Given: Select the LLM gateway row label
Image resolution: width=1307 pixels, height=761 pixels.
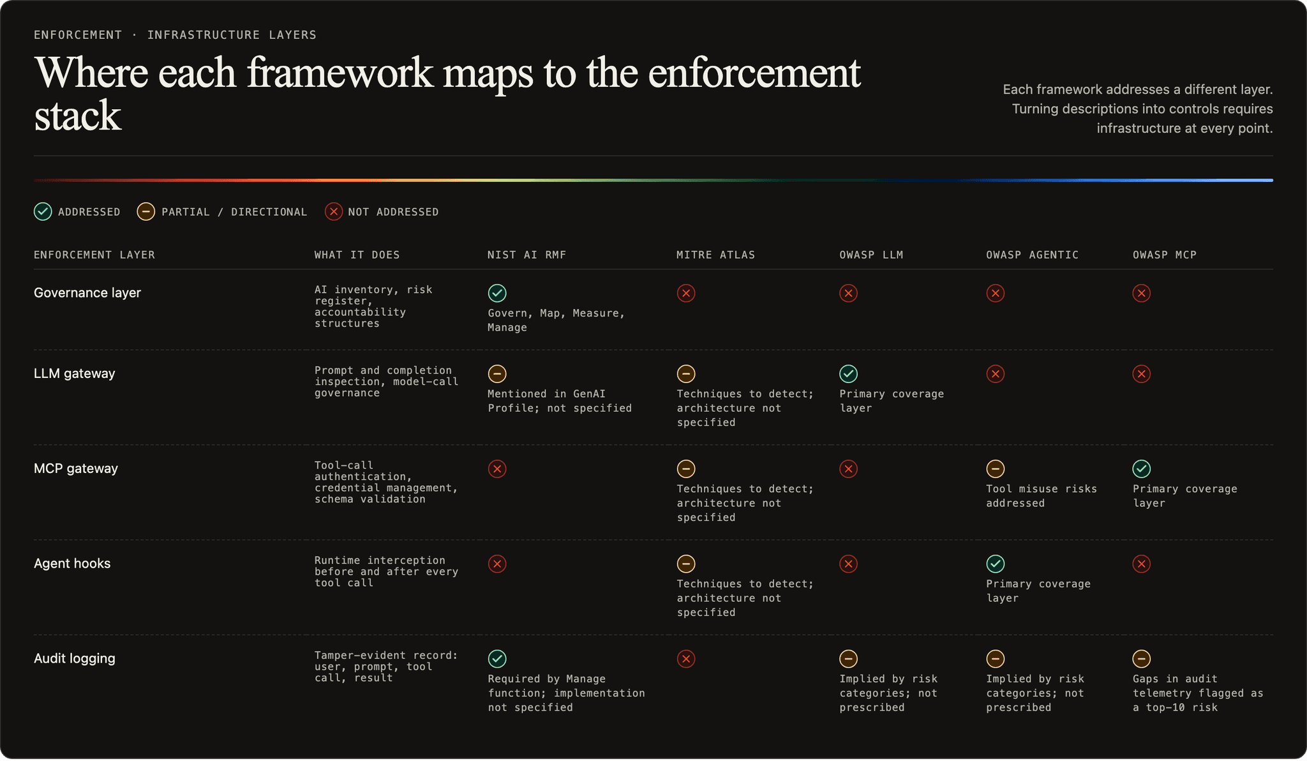Looking at the screenshot, I should click(x=75, y=373).
